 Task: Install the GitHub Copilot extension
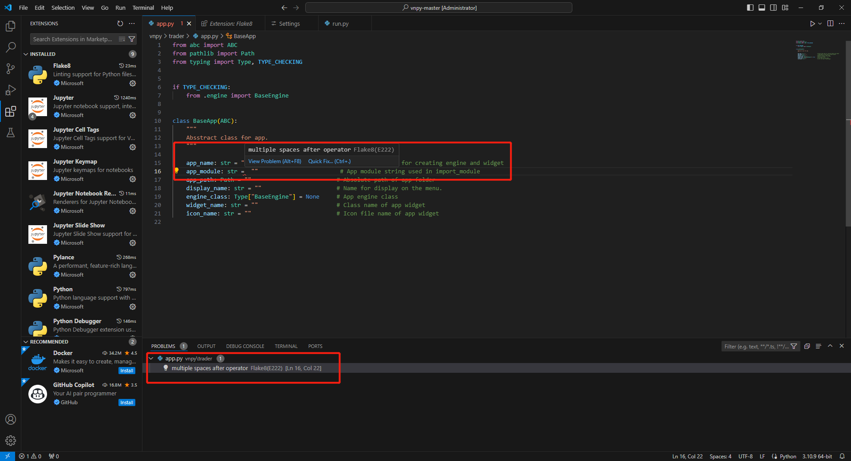click(x=126, y=402)
